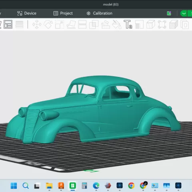This screenshot has width=192, height=192.
Task: Open the Mesh Boolean tool
Action: (x=94, y=24)
